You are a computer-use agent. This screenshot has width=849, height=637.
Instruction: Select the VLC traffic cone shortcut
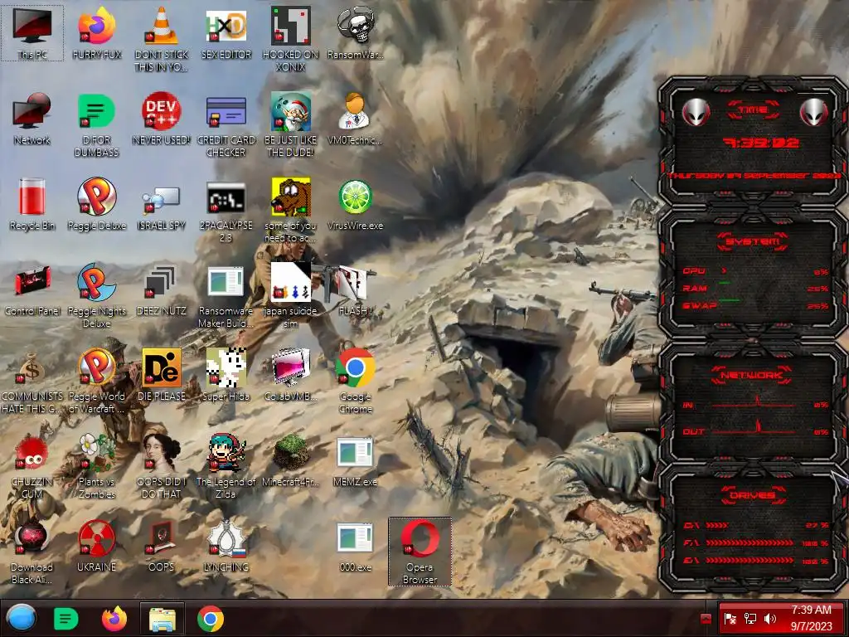pyautogui.click(x=162, y=39)
